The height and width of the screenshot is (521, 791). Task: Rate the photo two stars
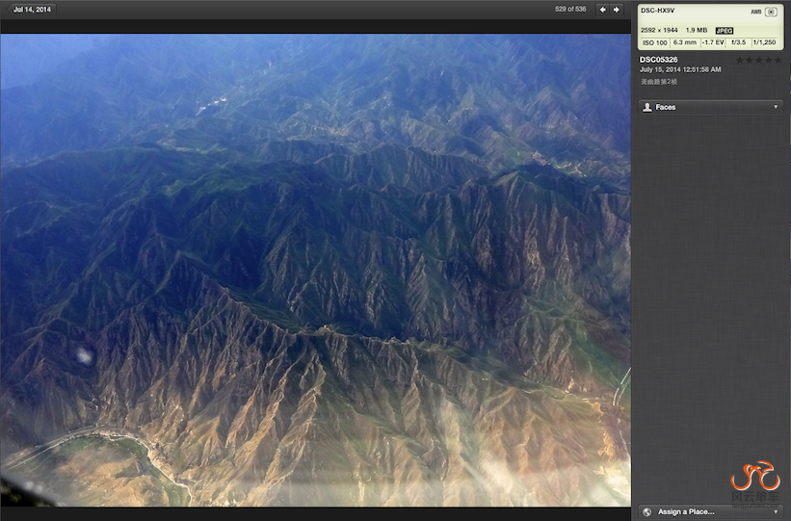[x=750, y=61]
